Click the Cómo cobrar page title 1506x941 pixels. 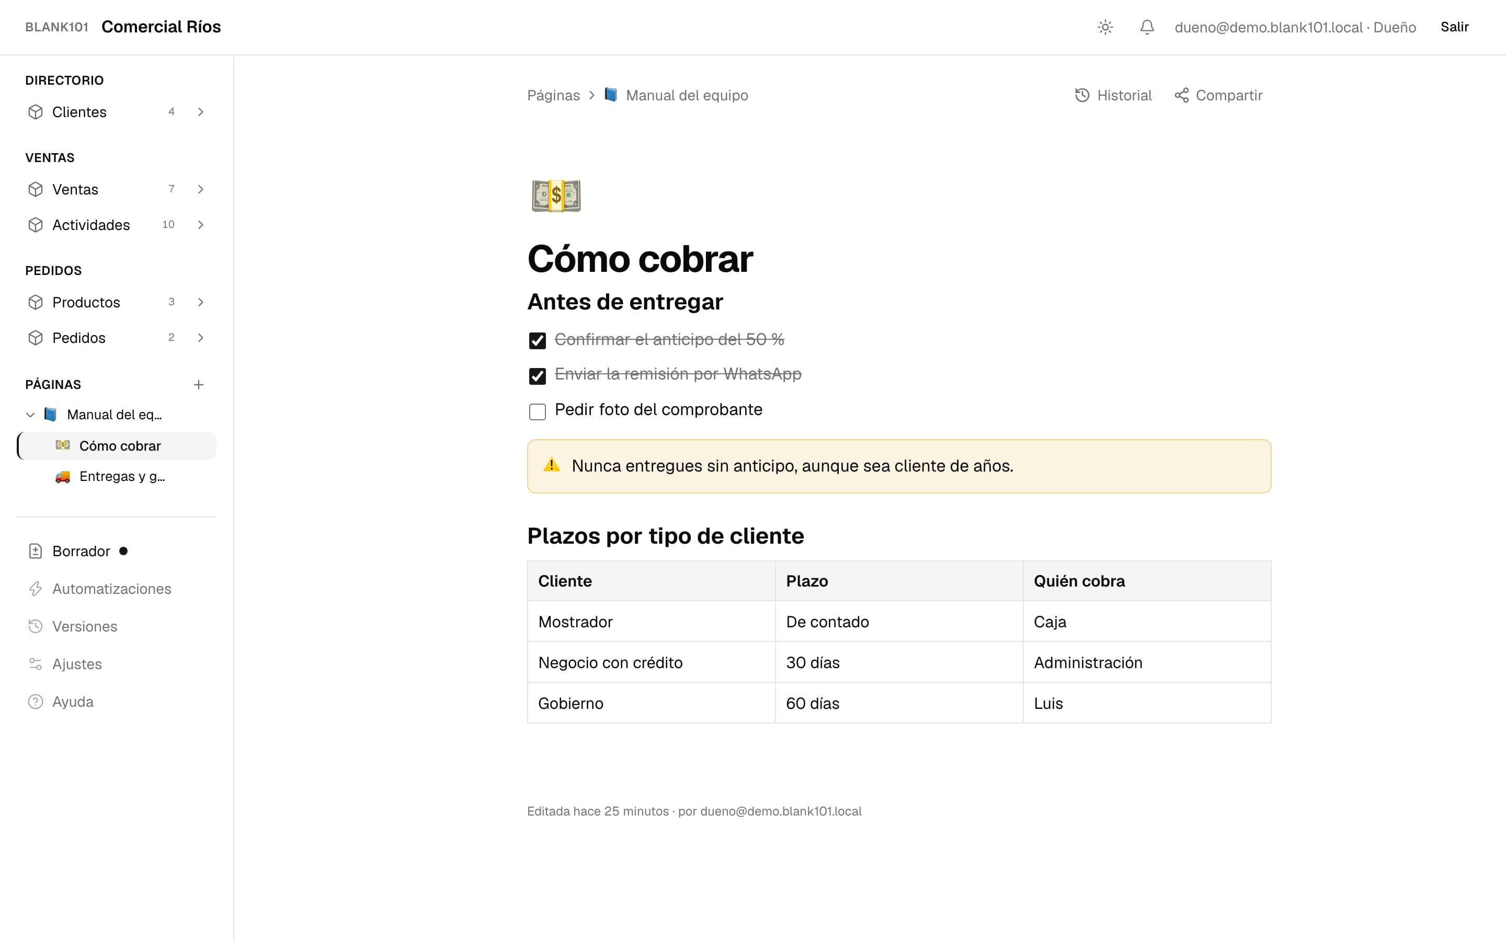(x=640, y=258)
